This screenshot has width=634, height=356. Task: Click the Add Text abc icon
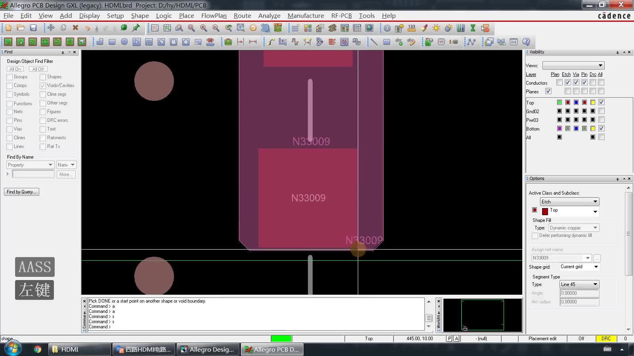399,42
